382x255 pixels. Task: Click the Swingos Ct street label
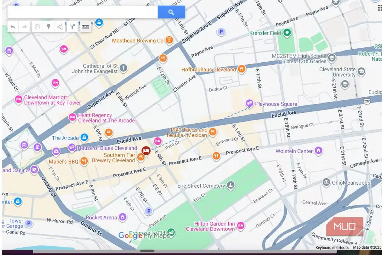tap(302, 126)
